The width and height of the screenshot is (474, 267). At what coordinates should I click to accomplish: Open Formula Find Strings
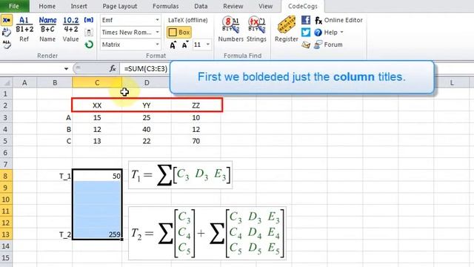pos(256,30)
